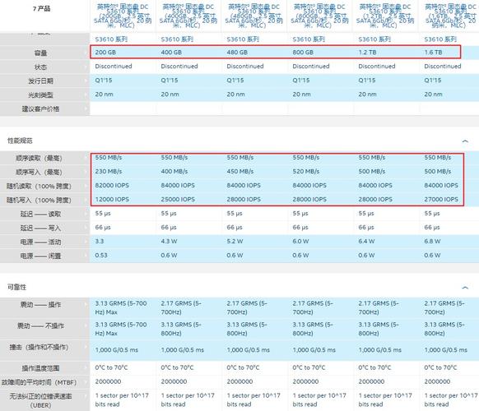The height and width of the screenshot is (411, 479).
Task: Select the 延迟——读取 row label
Action: pos(40,215)
